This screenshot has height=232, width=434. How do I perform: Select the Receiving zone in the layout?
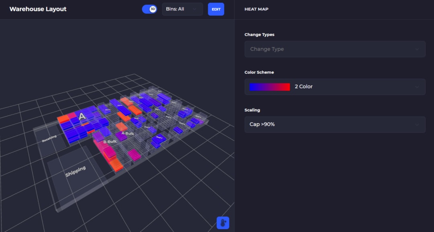click(49, 138)
